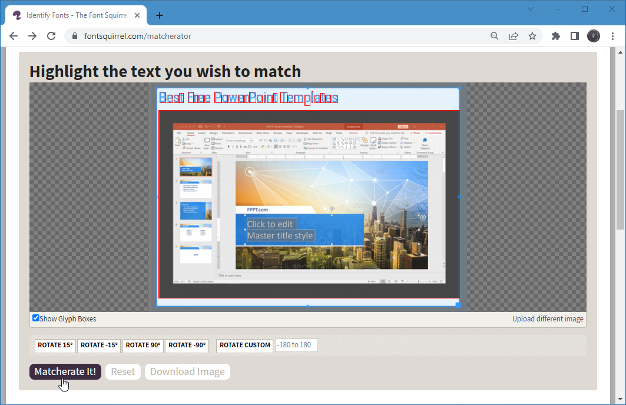Share this page via share icon
This screenshot has height=405, width=626.
[514, 36]
